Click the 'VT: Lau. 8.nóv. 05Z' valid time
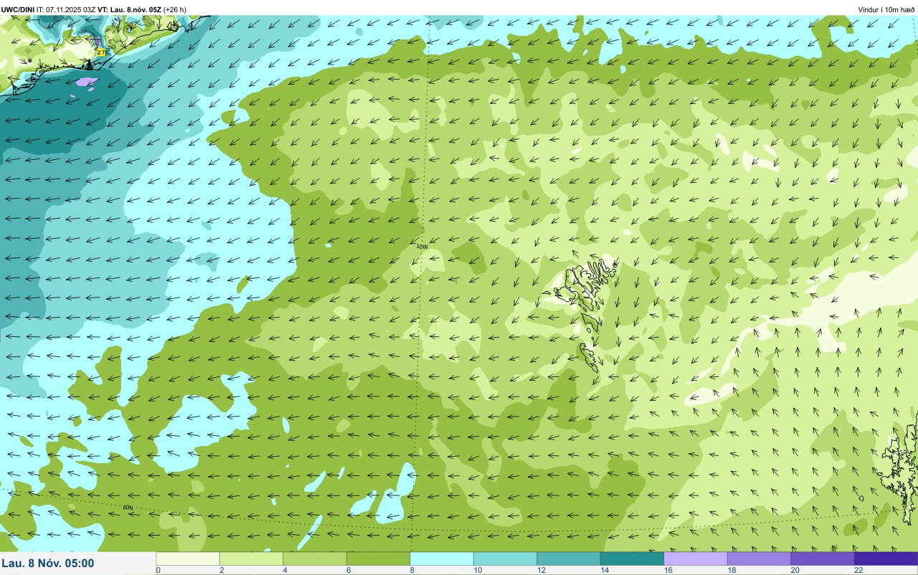 click(x=130, y=9)
